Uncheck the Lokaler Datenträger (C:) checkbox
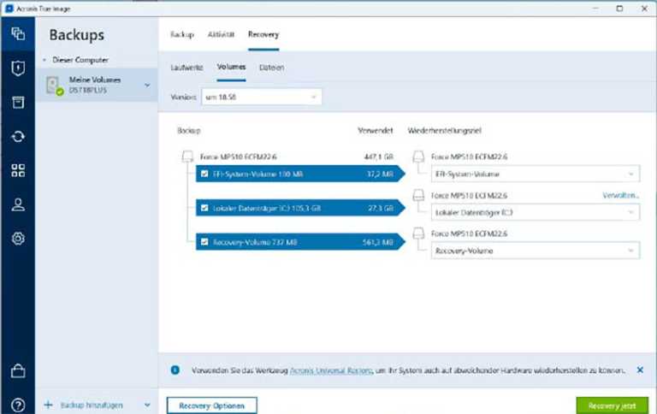The width and height of the screenshot is (657, 414). pos(204,208)
